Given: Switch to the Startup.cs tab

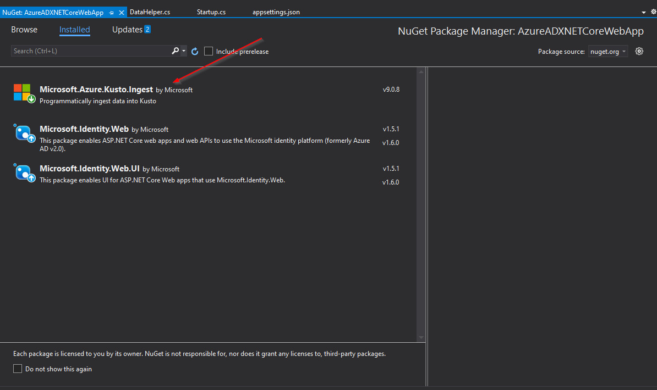Looking at the screenshot, I should tap(211, 12).
